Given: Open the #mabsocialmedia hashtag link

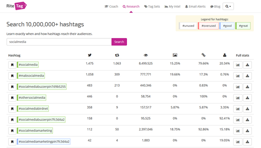Looking at the screenshot, I should 31,76.
